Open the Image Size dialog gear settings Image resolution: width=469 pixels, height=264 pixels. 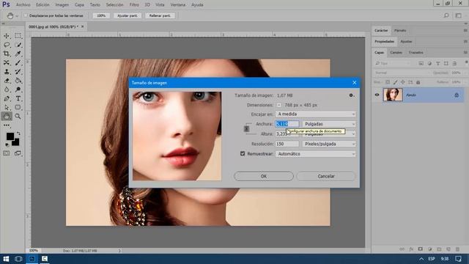[352, 95]
